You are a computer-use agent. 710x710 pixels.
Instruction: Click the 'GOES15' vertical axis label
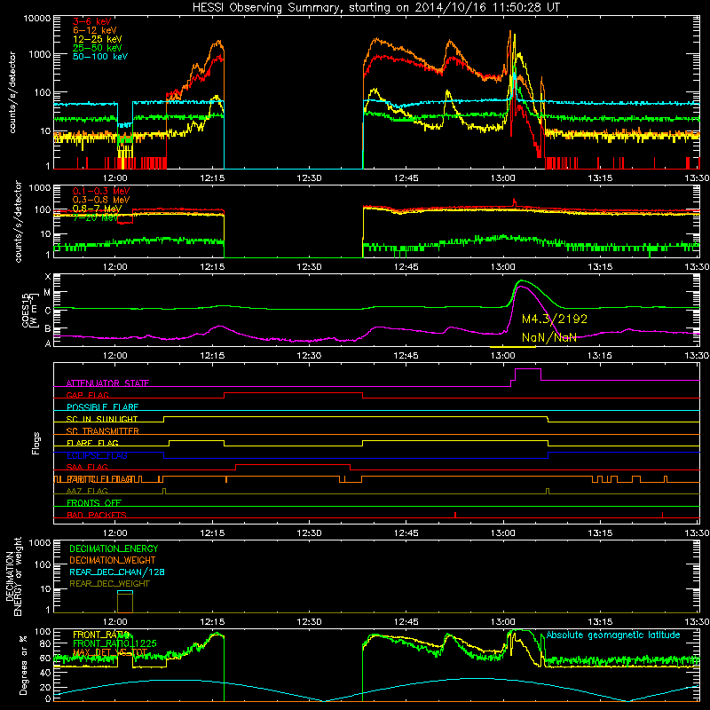click(26, 310)
